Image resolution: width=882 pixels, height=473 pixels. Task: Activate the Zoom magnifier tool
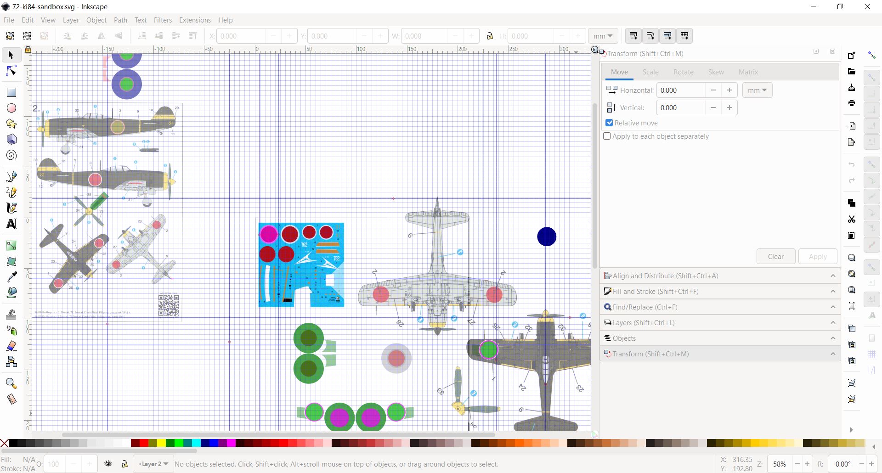11,383
